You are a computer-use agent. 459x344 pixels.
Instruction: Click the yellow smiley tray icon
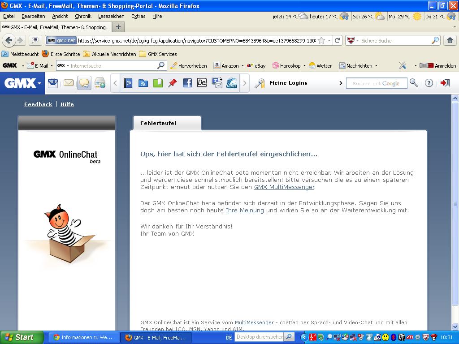click(x=385, y=337)
